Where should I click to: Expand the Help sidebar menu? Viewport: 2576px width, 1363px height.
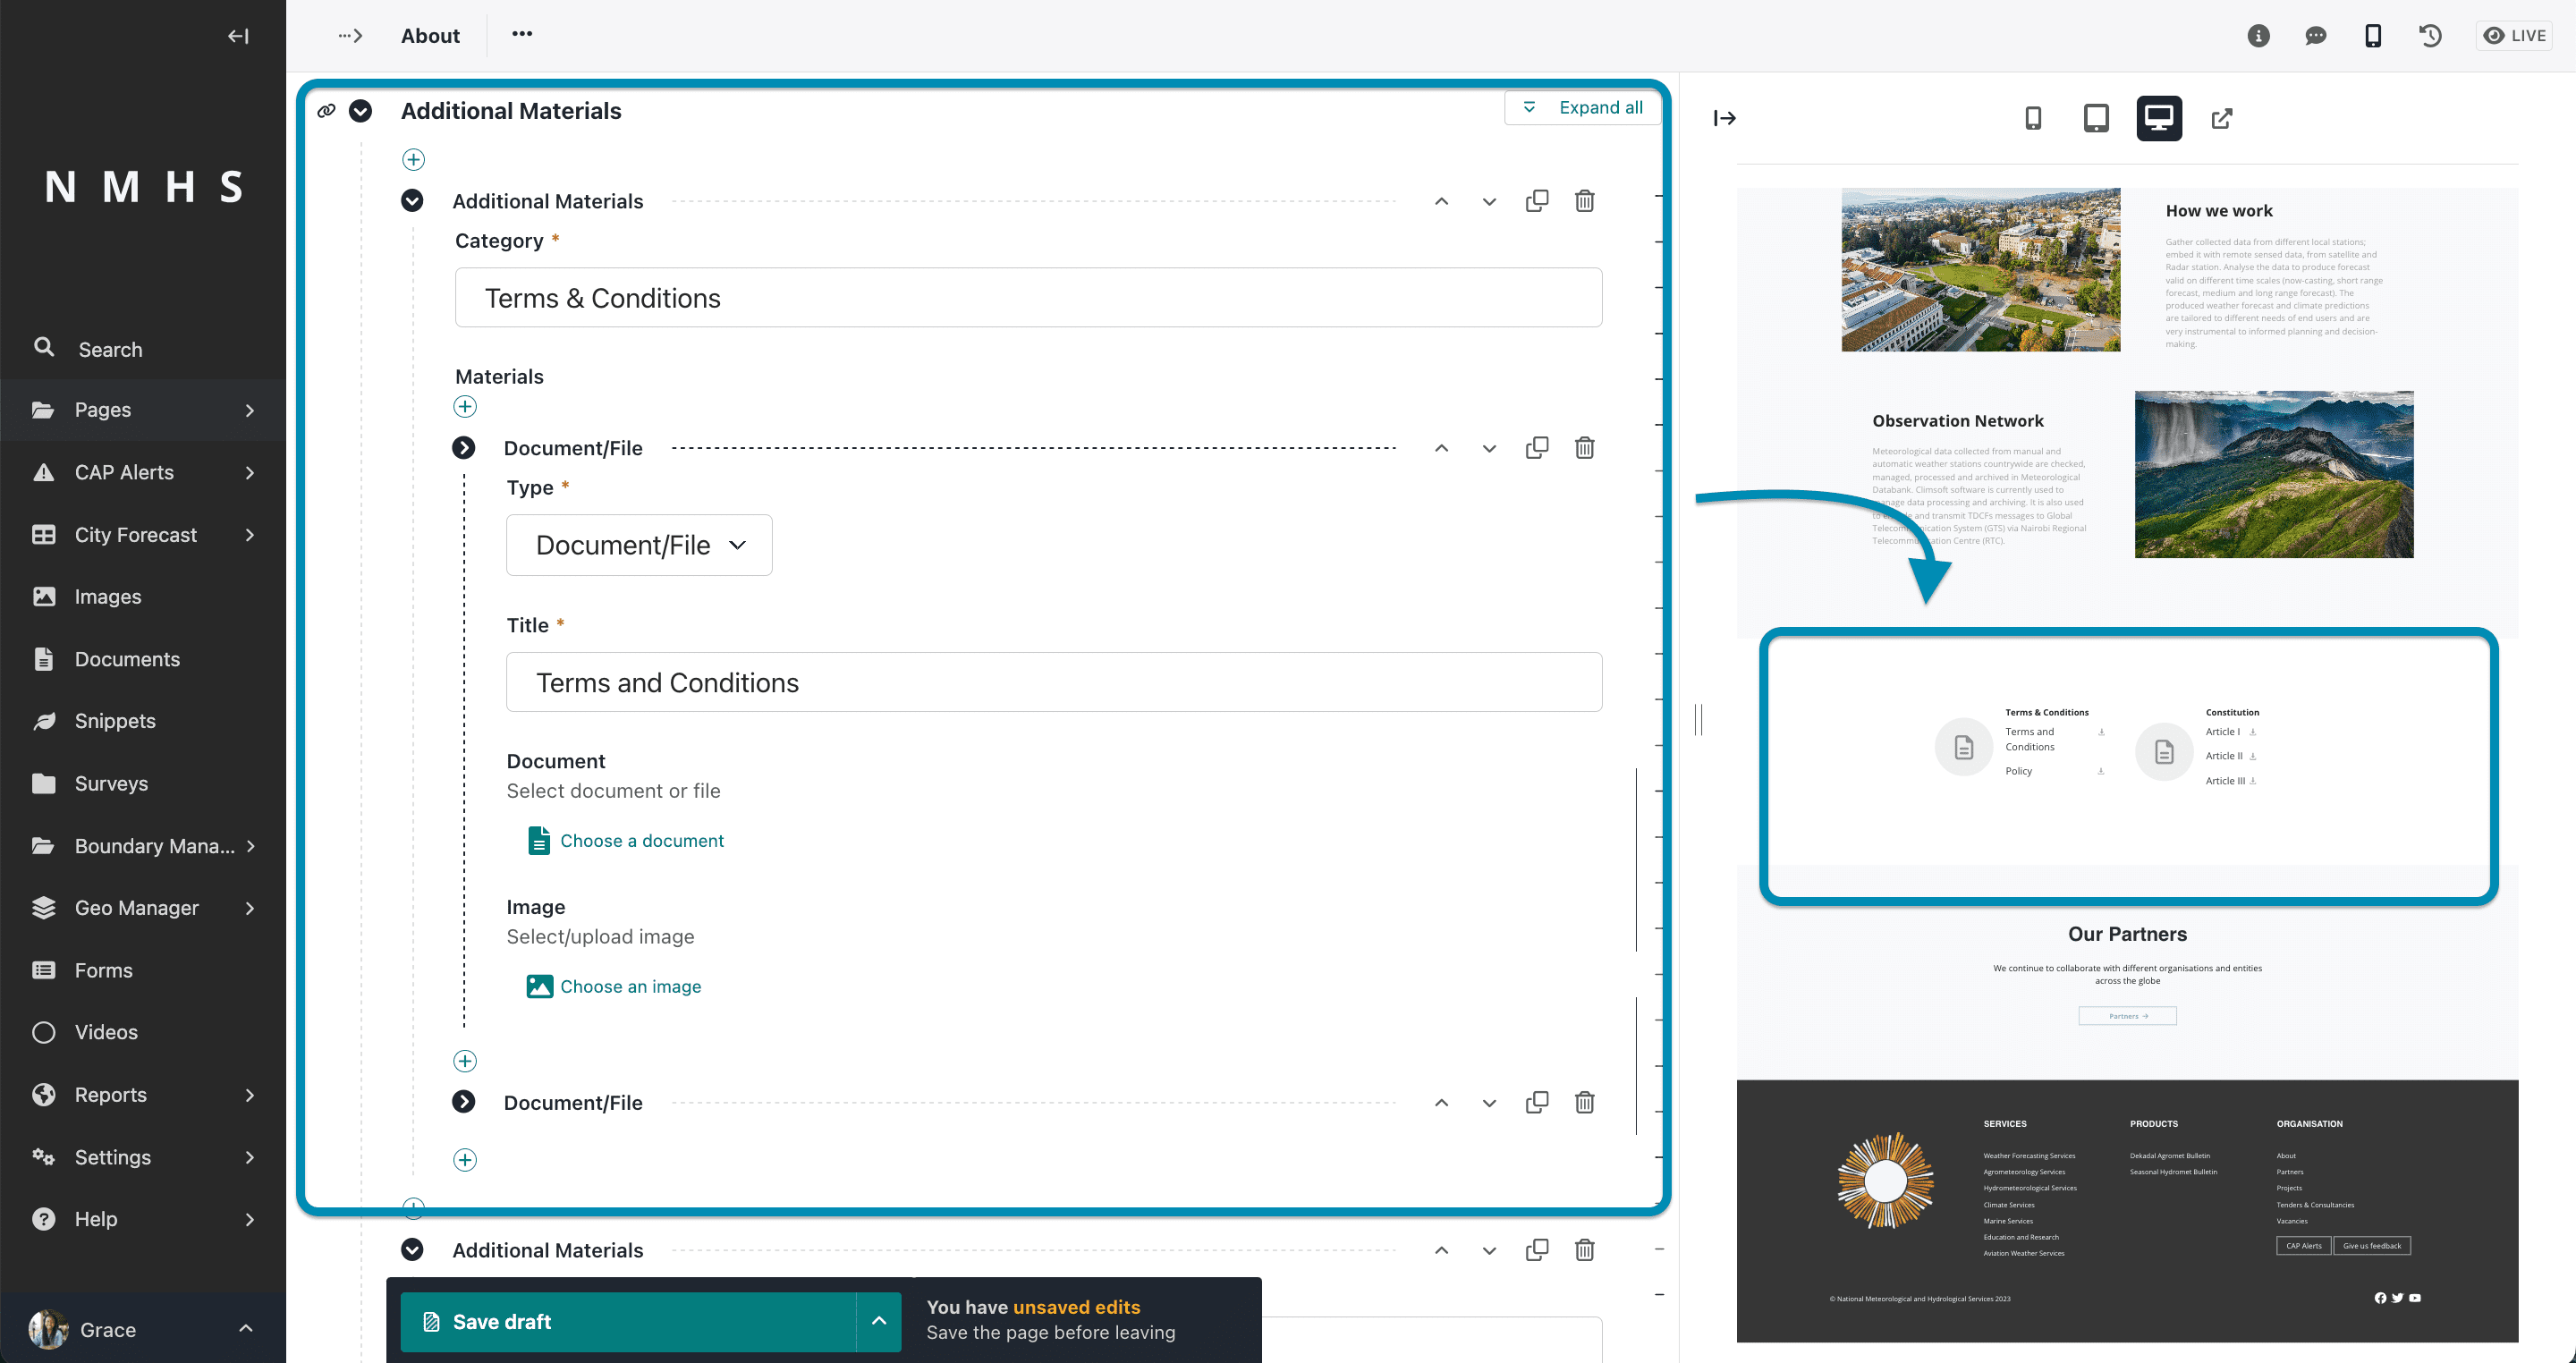tap(143, 1219)
